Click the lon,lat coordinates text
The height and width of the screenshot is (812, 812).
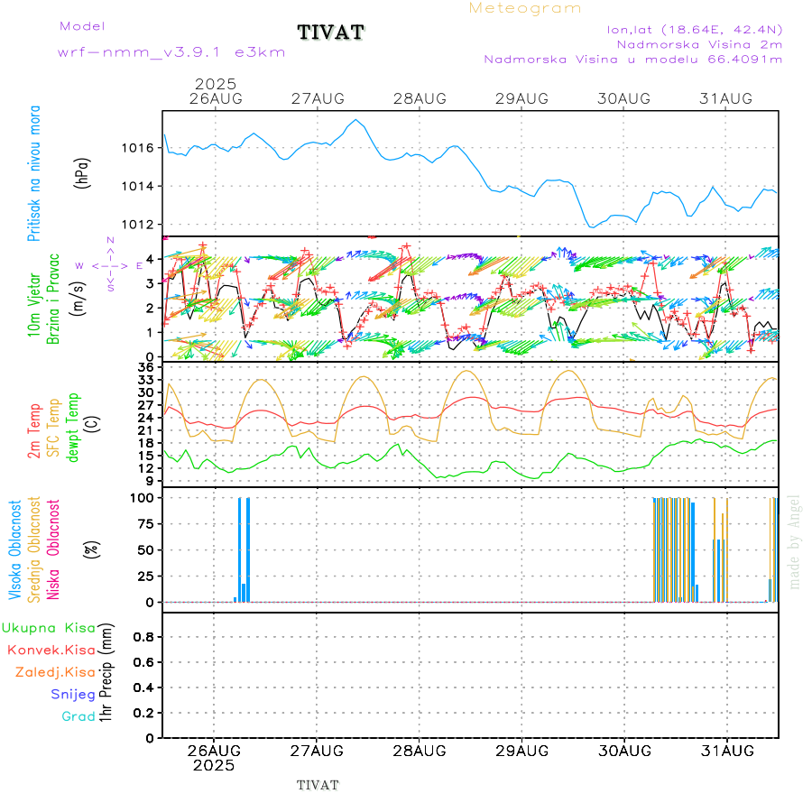click(x=695, y=29)
